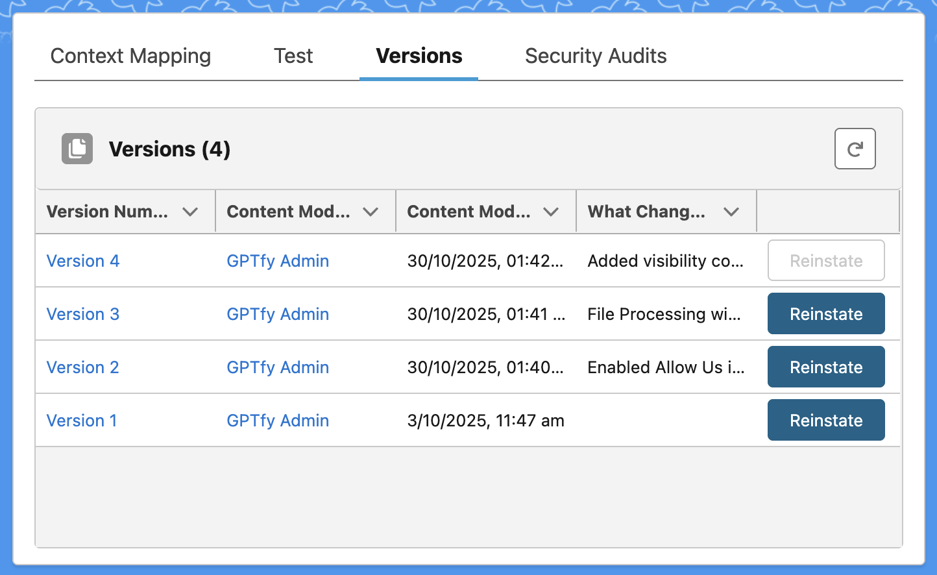Open the Test tab
Screen dimensions: 937x575
(293, 56)
